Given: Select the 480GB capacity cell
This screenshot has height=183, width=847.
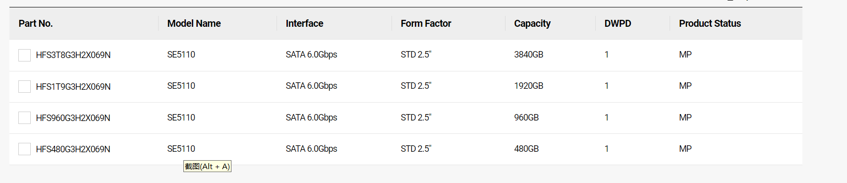Looking at the screenshot, I should (x=526, y=149).
